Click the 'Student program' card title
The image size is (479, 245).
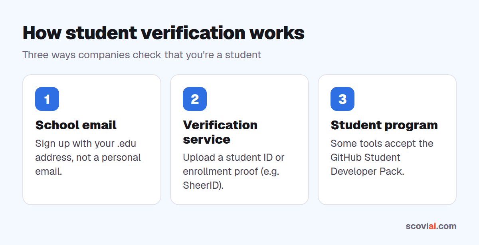tap(384, 125)
